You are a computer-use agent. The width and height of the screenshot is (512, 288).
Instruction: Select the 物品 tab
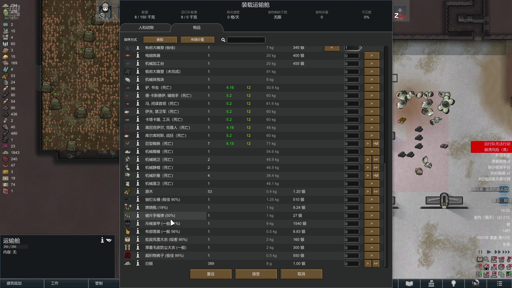tap(197, 27)
